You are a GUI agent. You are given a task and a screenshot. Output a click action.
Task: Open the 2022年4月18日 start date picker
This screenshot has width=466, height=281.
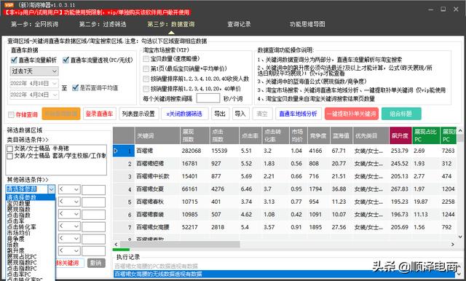pyautogui.click(x=34, y=84)
